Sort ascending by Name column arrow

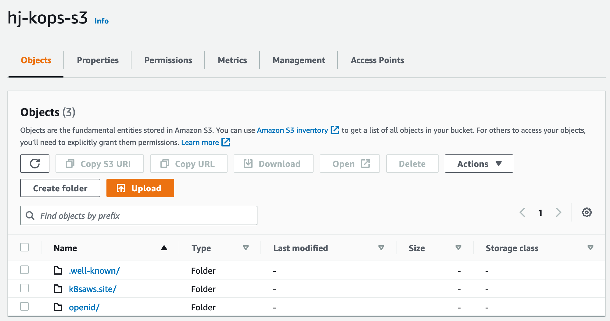click(x=164, y=248)
